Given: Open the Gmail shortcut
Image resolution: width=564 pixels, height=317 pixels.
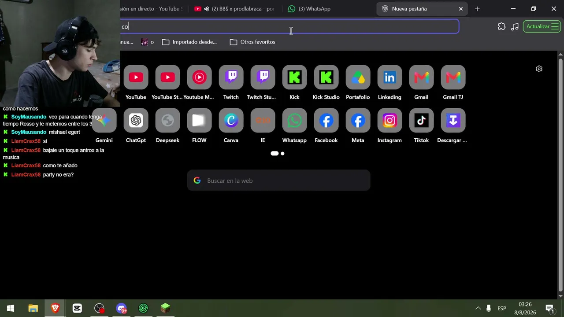Looking at the screenshot, I should click(x=421, y=77).
